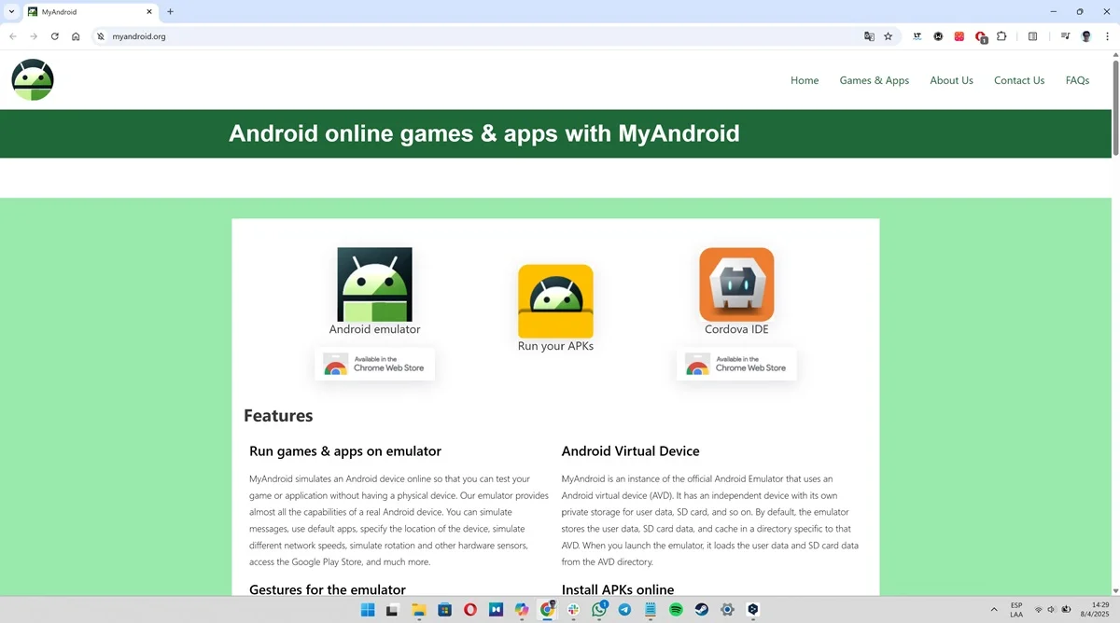Select the MyAndroid browser tab
1120x623 pixels.
(84, 12)
